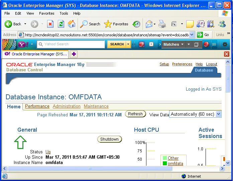Expand the Back button history dropdown
The height and width of the screenshot is (181, 233).
25,24
